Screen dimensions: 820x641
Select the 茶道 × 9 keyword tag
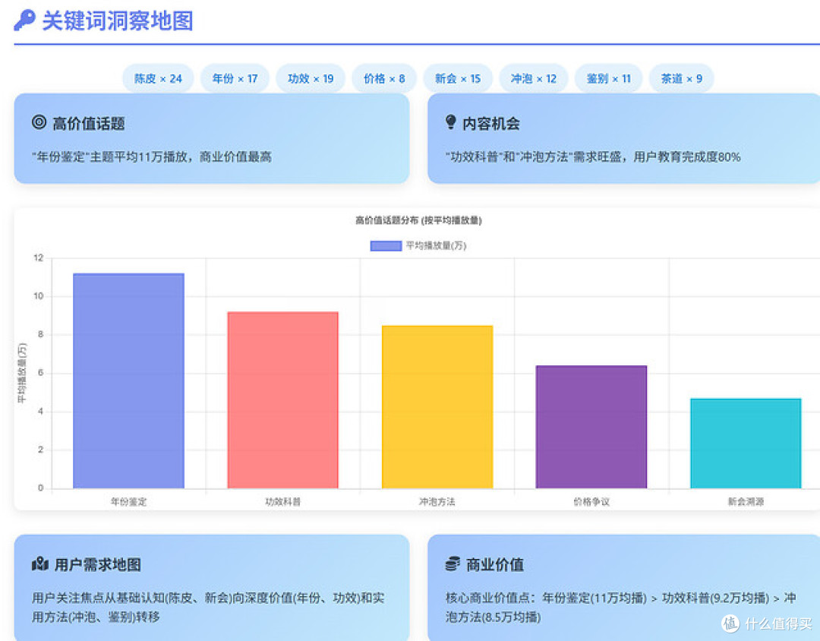point(681,78)
